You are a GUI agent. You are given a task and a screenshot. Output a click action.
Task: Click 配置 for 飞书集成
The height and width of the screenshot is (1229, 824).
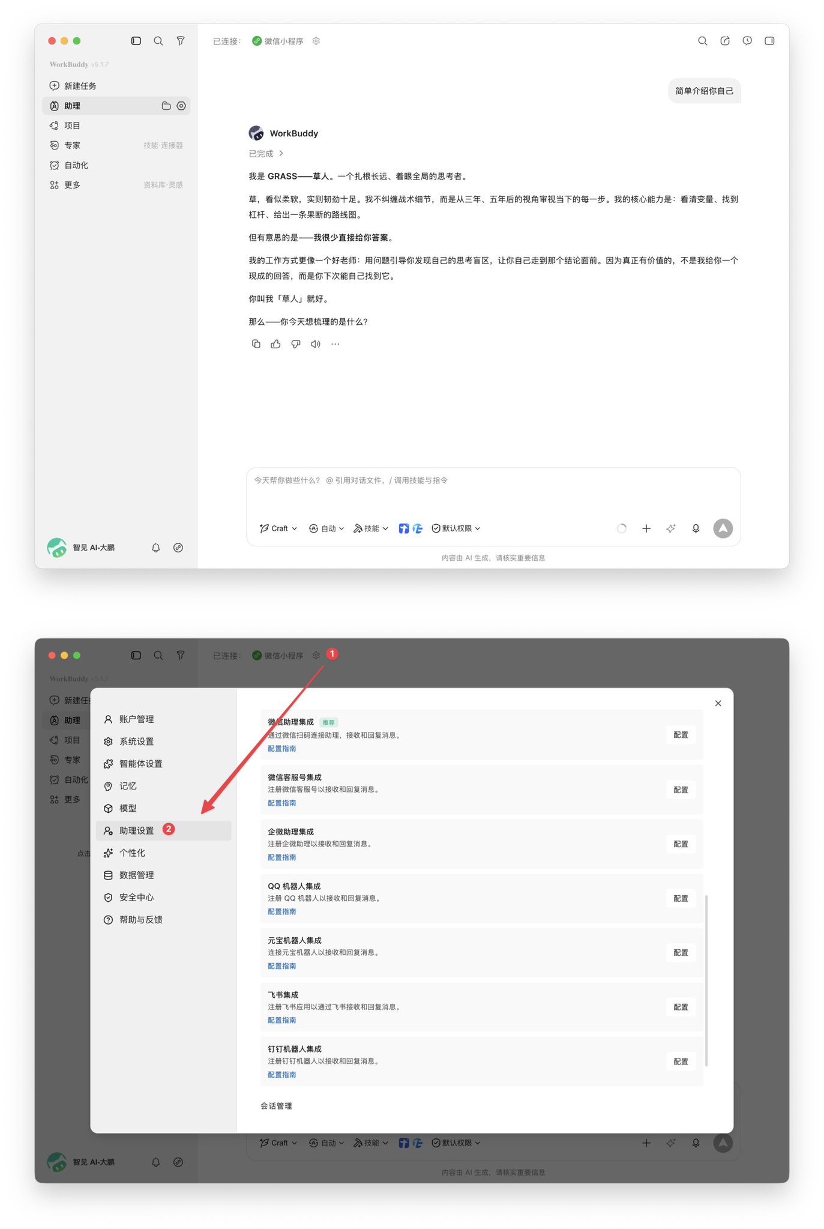[x=681, y=1007]
